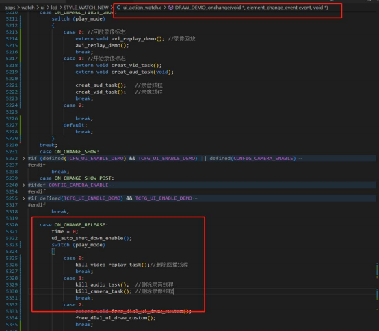The width and height of the screenshot is (379, 331).
Task: Open the 'watch' breadcrumb segment
Action: (x=28, y=8)
